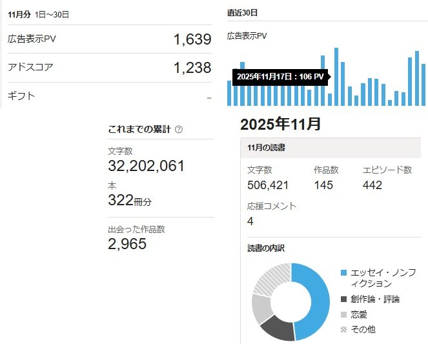Screen dimensions: 428x344
Task: Open the 広告表示PV row showing 1,639
Action: 109,39
